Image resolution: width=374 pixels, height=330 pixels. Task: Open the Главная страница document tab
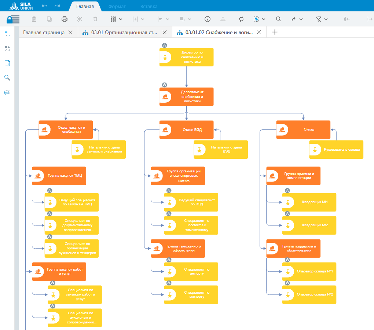(44, 32)
